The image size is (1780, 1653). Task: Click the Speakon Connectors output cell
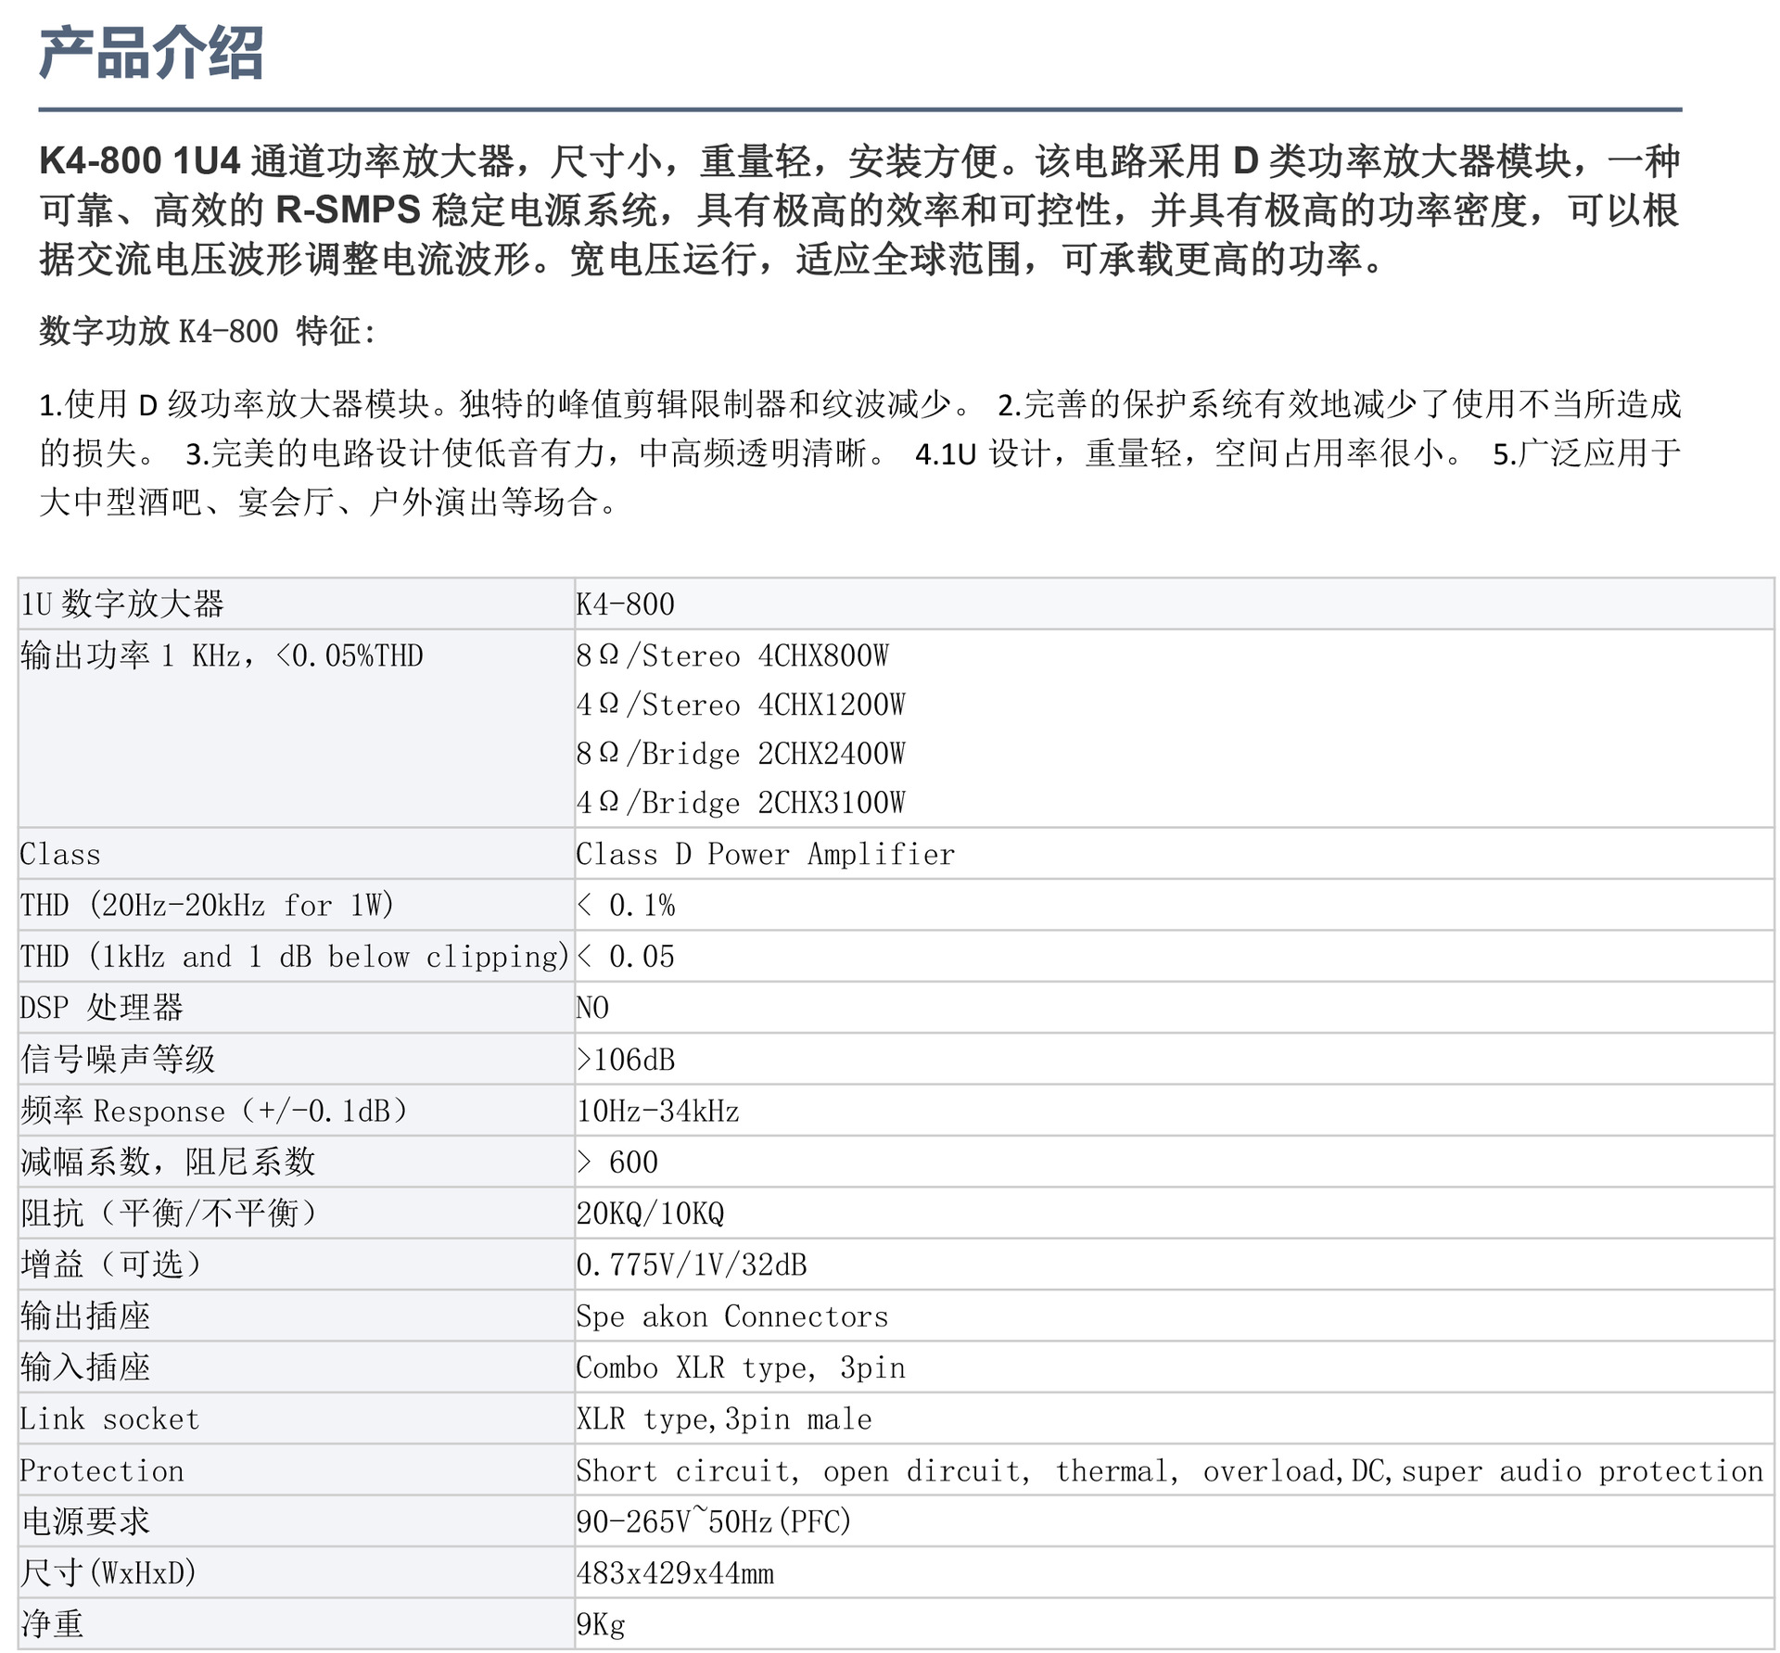[x=731, y=1316]
